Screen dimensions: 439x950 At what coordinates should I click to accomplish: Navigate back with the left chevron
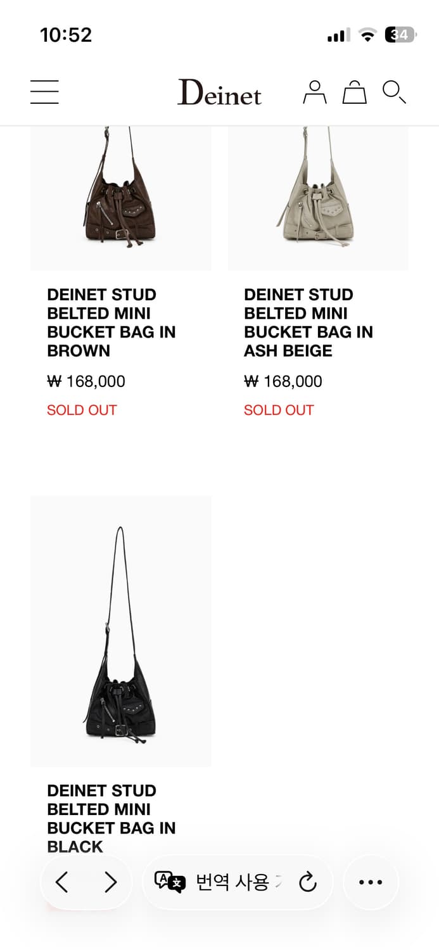click(61, 881)
